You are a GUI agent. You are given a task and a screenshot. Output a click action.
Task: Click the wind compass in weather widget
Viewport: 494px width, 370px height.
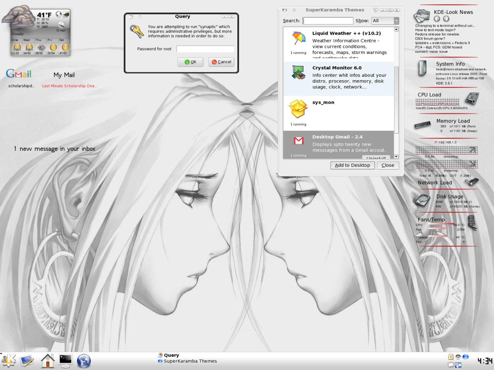pos(61,25)
